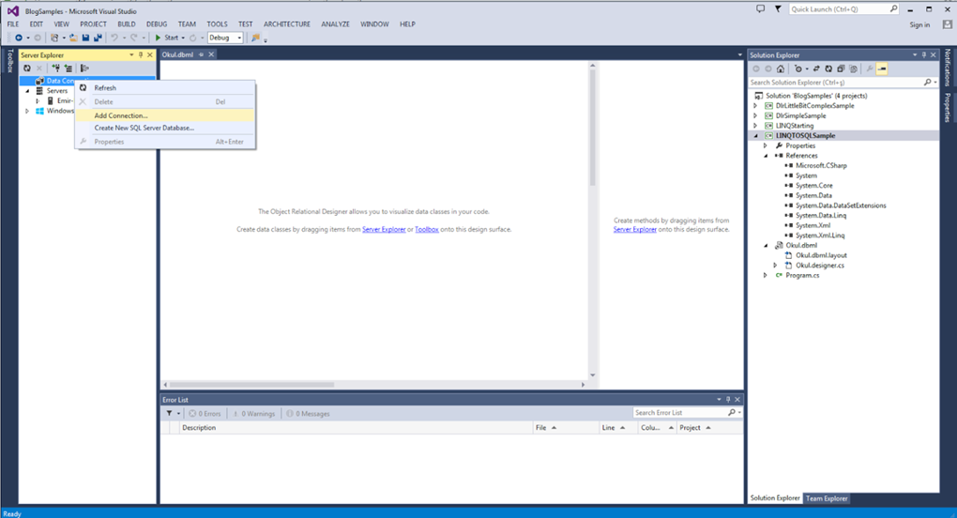This screenshot has width=957, height=518.
Task: Click the Home icon in Solution Explorer
Action: pyautogui.click(x=780, y=69)
